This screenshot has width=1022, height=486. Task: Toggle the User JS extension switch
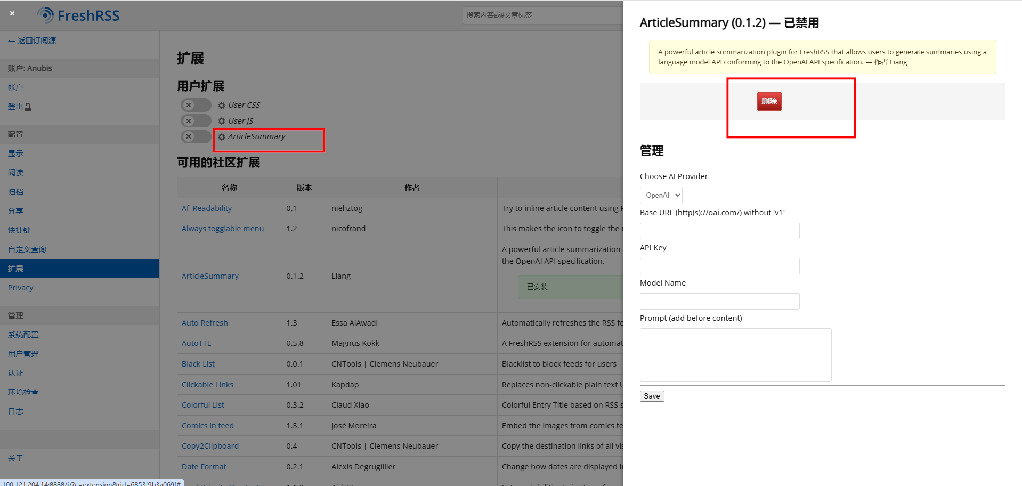tap(196, 121)
